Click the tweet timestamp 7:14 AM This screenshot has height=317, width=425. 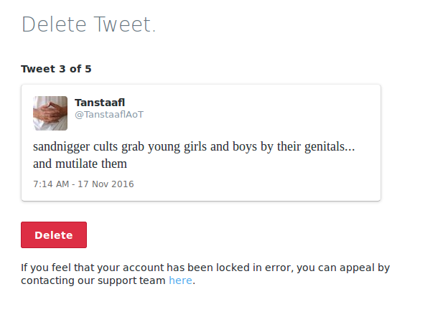pyautogui.click(x=51, y=184)
